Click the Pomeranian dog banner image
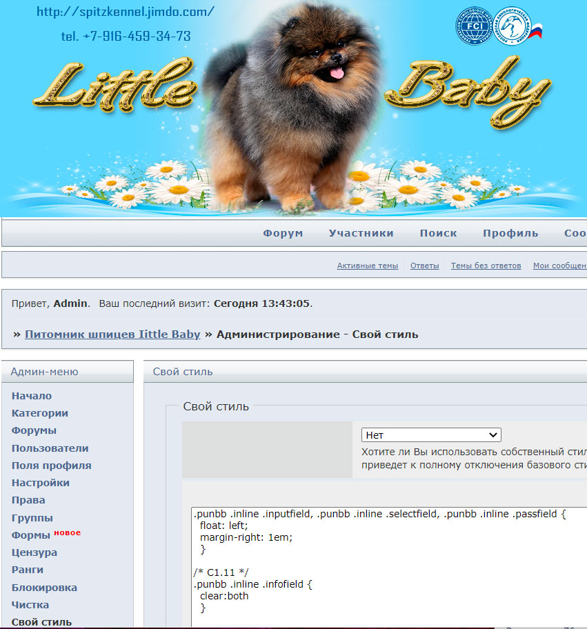This screenshot has width=587, height=629. click(293, 108)
